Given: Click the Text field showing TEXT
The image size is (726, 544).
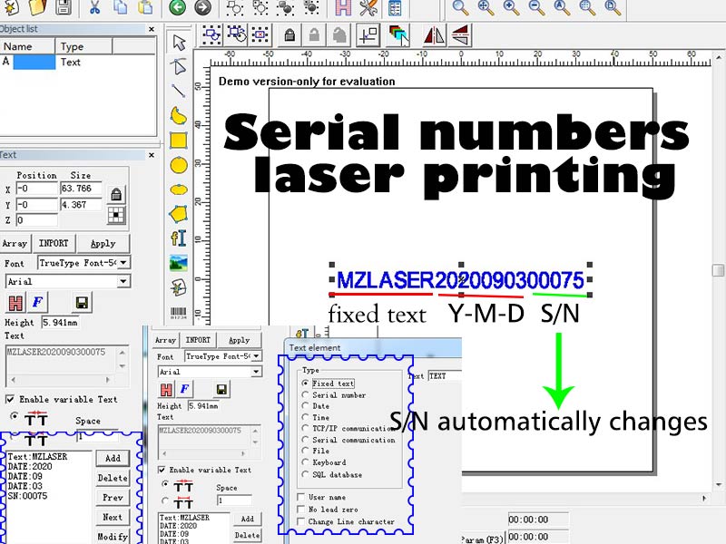Looking at the screenshot, I should pos(445,376).
